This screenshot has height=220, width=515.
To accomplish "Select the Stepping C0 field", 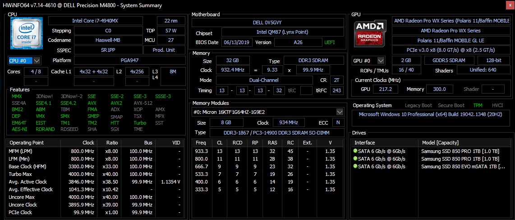I will tap(108, 31).
